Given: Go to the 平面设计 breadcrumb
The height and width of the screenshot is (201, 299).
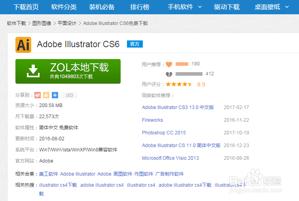Looking at the screenshot, I should coord(67,23).
